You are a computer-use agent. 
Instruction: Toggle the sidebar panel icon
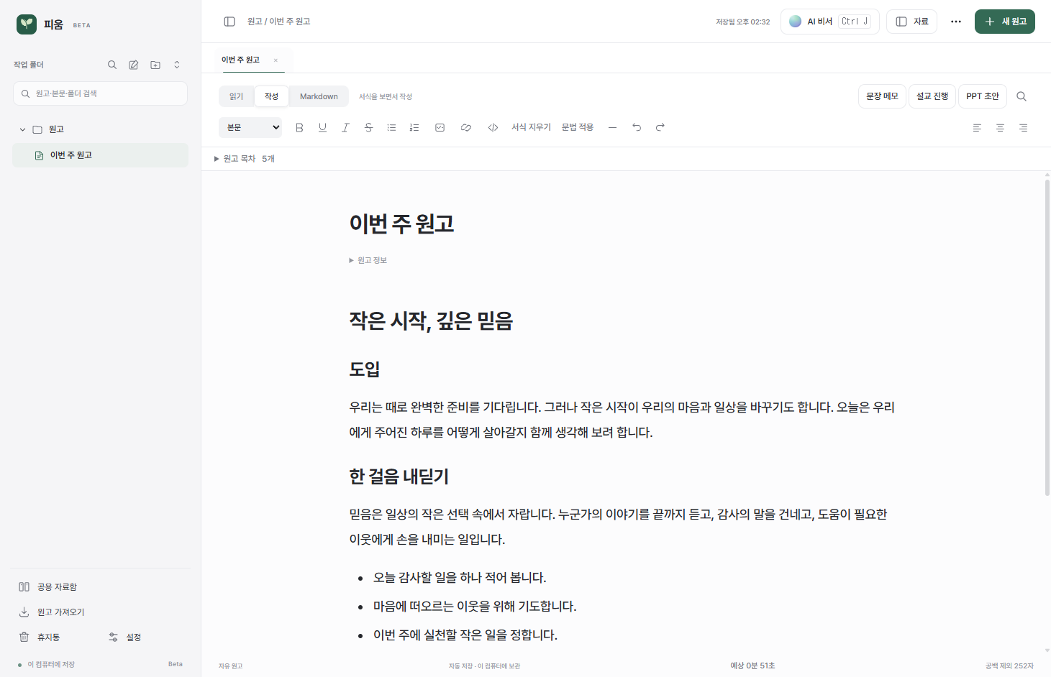[229, 22]
